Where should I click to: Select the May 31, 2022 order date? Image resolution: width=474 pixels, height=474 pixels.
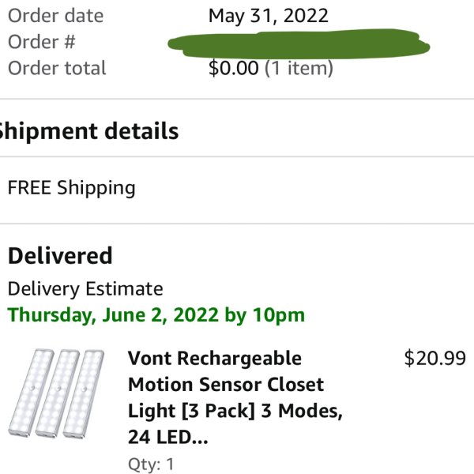[268, 17]
